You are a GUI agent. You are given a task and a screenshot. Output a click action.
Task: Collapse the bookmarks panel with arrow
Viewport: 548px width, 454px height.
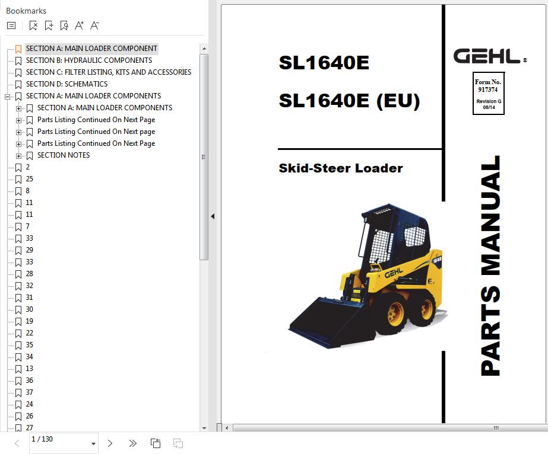(x=213, y=216)
